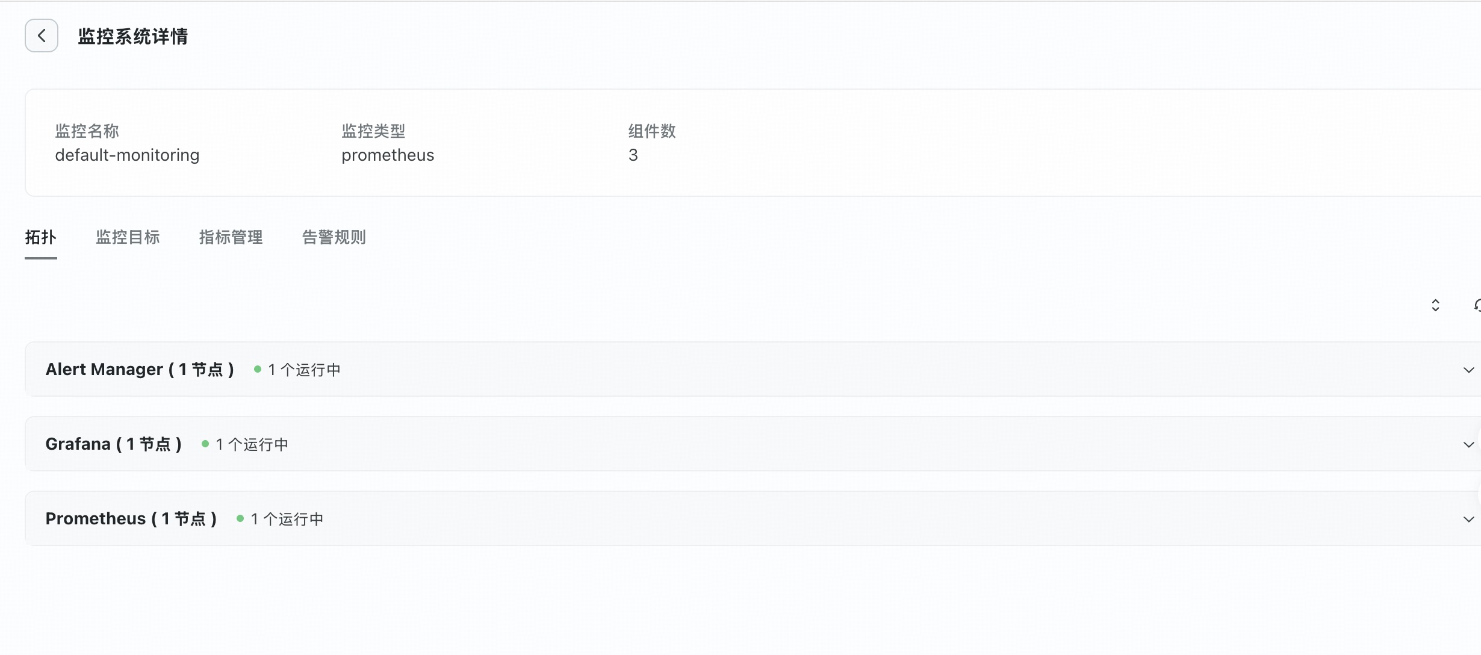Viewport: 1481px width, 655px height.
Task: Open the 告警规则 tab
Action: pos(334,237)
